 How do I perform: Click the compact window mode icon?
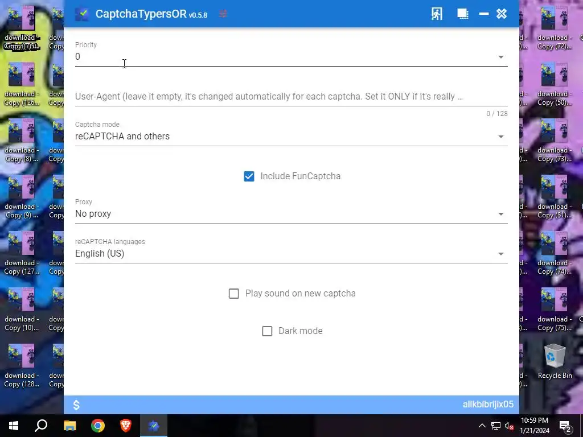point(462,14)
